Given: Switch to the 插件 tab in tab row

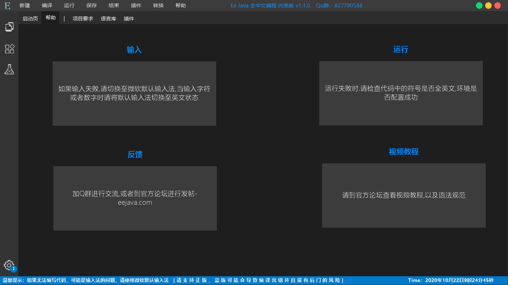Looking at the screenshot, I should 129,18.
